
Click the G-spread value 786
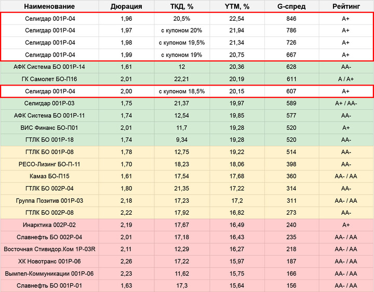click(291, 31)
